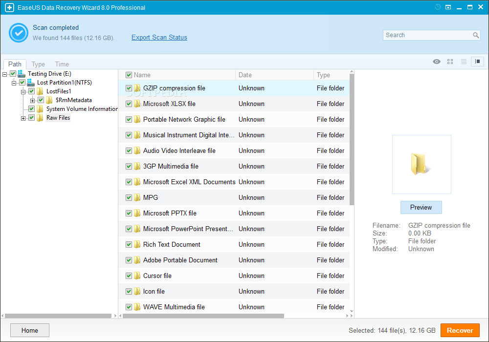The height and width of the screenshot is (342, 489).
Task: Click the Raw Files folder icon
Action: click(40, 117)
